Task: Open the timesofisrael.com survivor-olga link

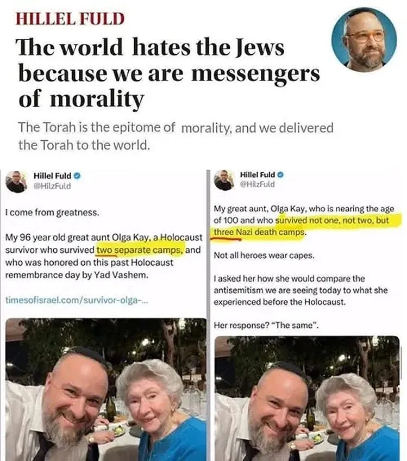Action: pos(77,300)
